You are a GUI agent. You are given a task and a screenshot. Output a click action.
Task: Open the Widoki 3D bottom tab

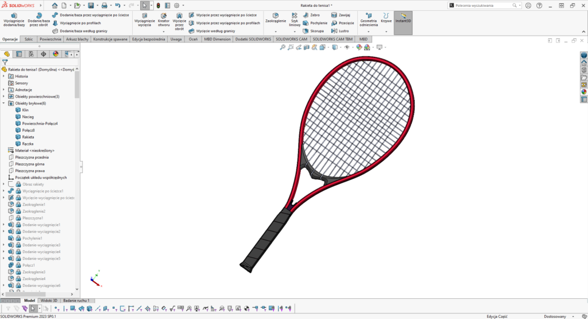click(x=49, y=301)
